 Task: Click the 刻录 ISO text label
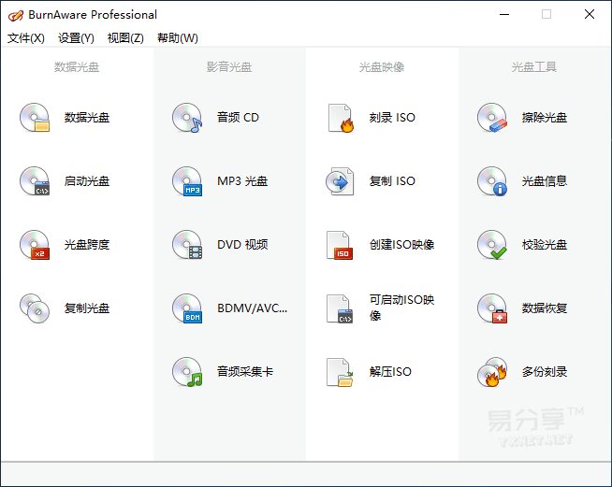(x=392, y=118)
